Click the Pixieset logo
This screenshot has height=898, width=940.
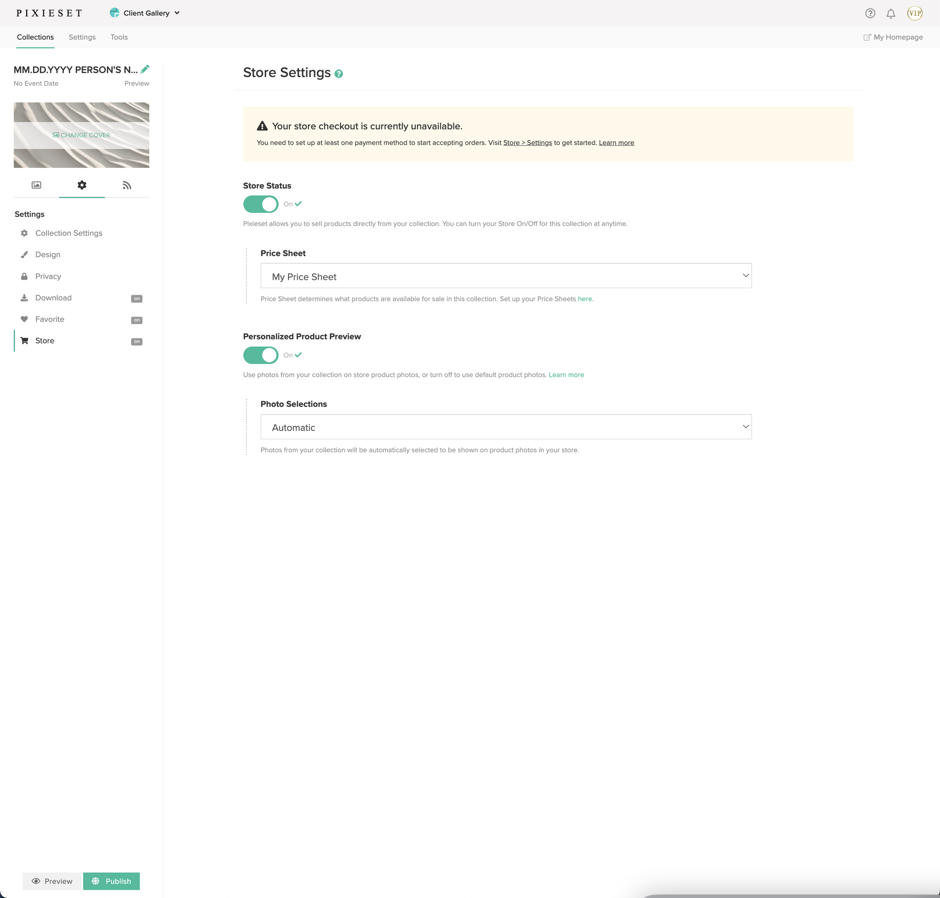pyautogui.click(x=49, y=14)
